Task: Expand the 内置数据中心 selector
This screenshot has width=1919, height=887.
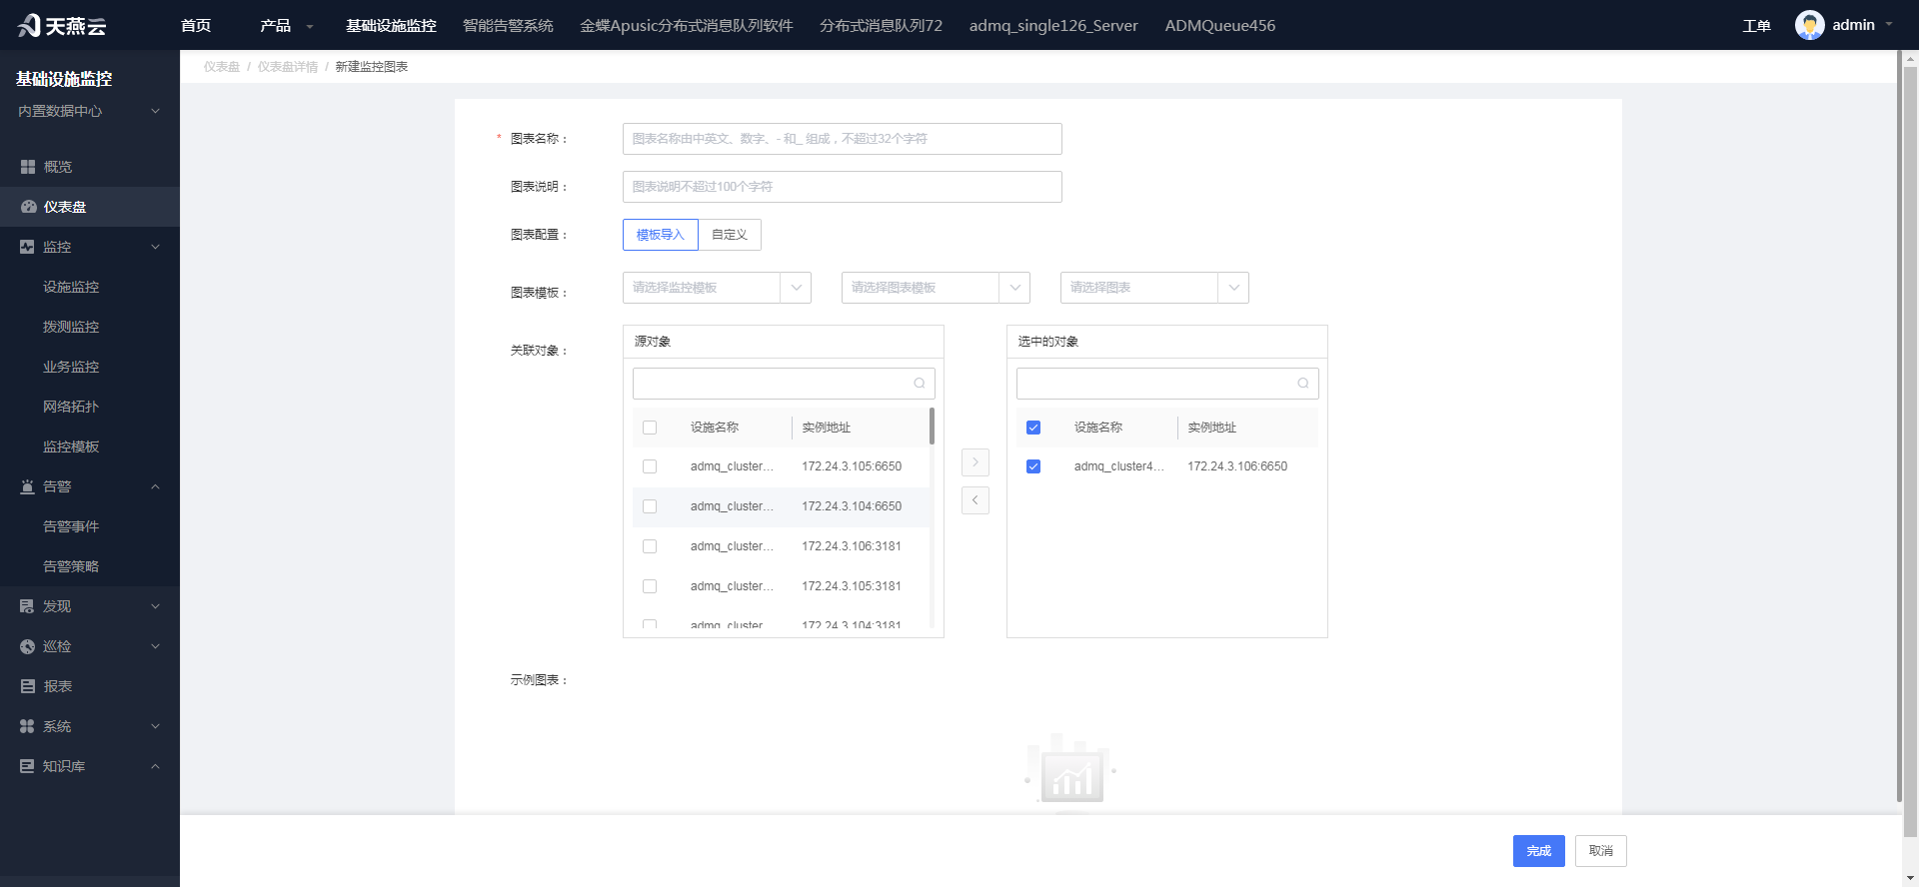Action: tap(89, 111)
